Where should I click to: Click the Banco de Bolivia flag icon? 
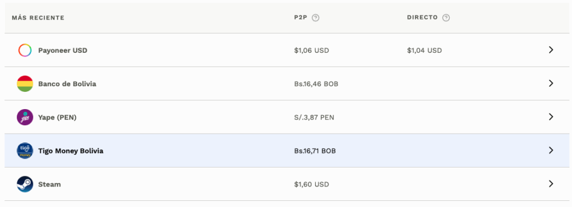coord(25,83)
